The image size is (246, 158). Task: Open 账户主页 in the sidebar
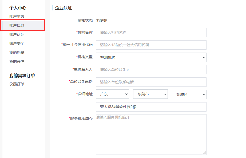pyautogui.click(x=17, y=16)
